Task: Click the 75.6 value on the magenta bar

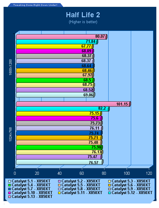Action: coord(95,118)
